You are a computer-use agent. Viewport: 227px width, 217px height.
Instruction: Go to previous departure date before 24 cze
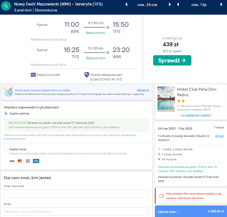126,5
